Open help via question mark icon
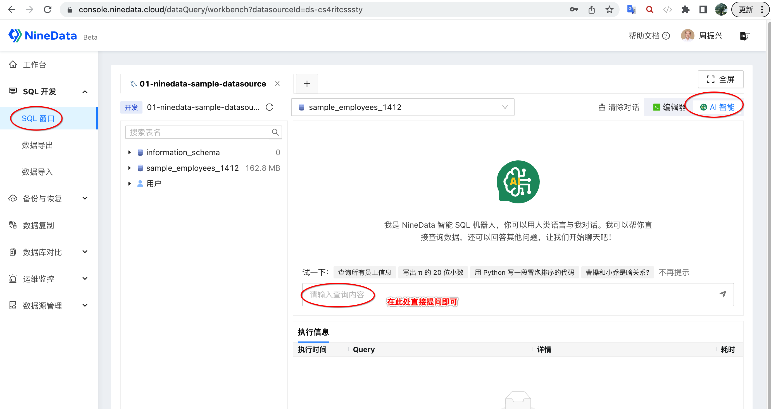 pos(667,36)
